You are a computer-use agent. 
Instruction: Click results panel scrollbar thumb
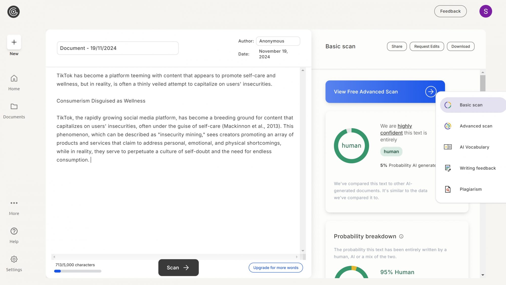pyautogui.click(x=483, y=83)
